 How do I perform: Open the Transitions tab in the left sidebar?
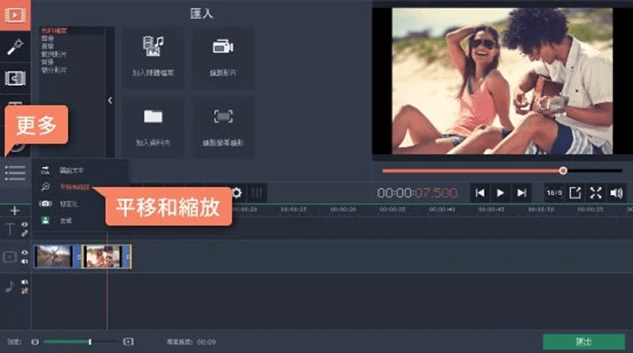[15, 79]
